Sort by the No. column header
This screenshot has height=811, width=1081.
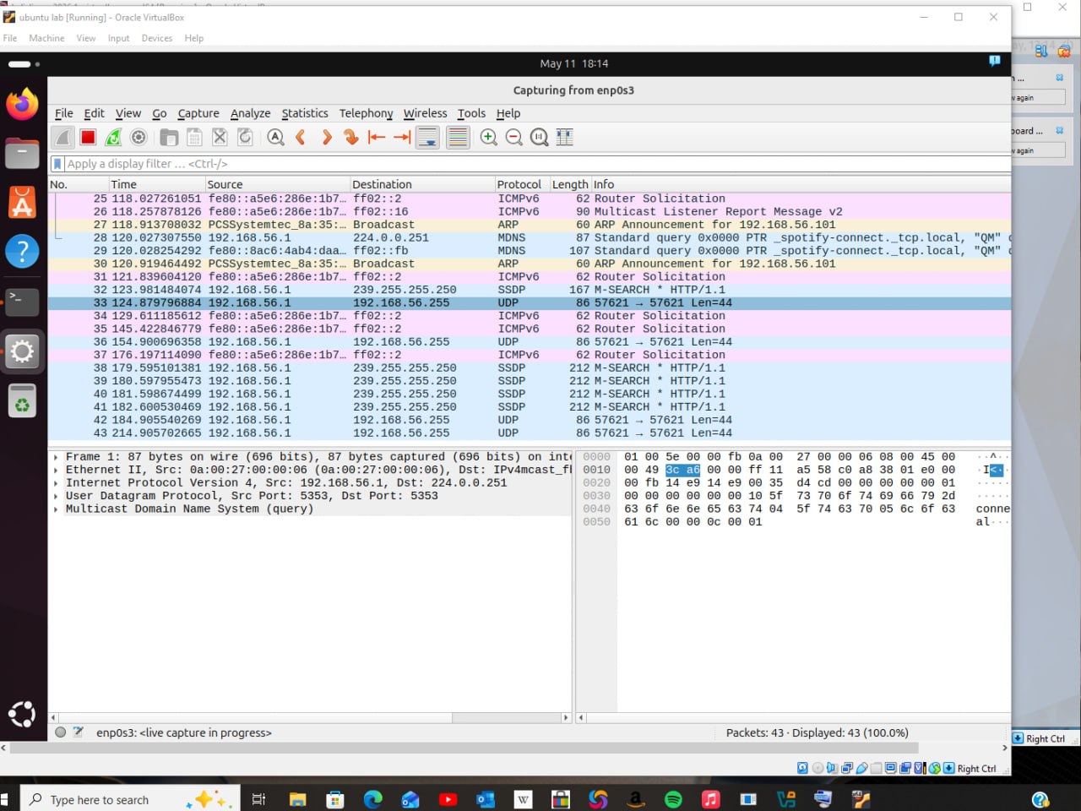pos(79,184)
